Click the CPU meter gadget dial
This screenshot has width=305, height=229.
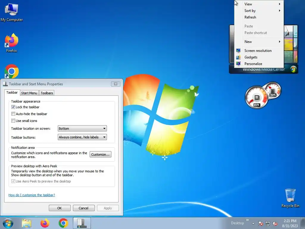pos(256,97)
